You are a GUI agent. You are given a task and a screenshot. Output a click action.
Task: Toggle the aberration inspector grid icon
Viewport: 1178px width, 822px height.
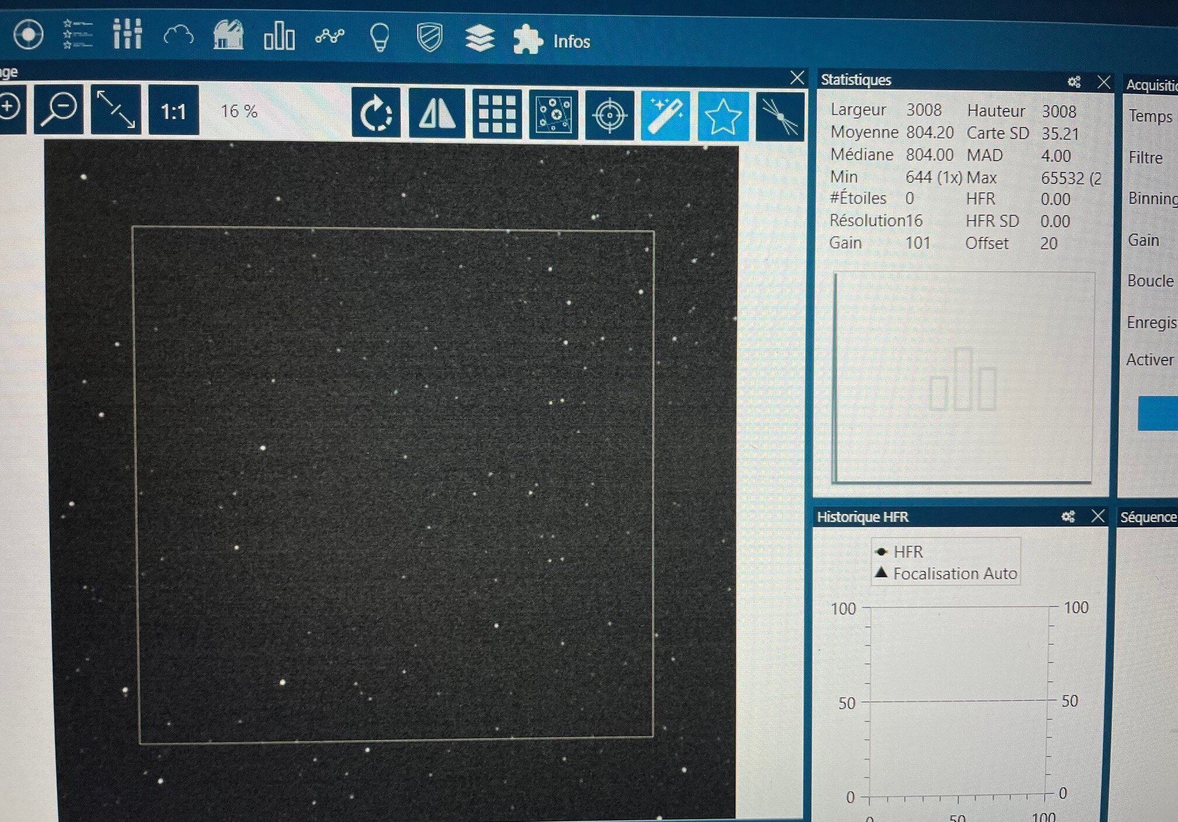pyautogui.click(x=496, y=114)
